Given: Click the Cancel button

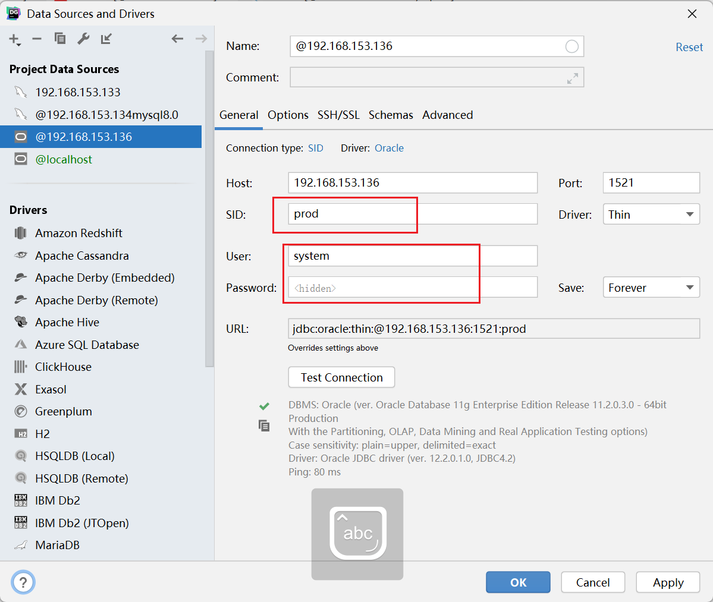Looking at the screenshot, I should coord(593,582).
